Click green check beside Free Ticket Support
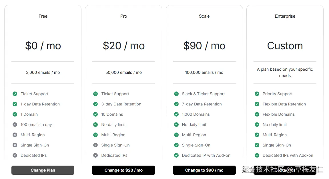329x179 pixels. pyautogui.click(x=15, y=94)
